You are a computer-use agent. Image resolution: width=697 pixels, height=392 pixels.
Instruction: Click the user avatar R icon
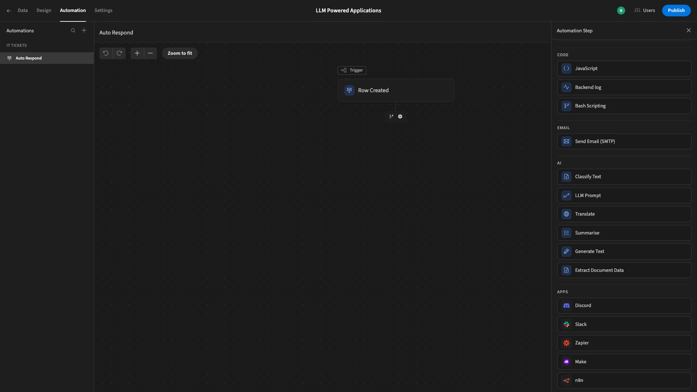coord(621,11)
